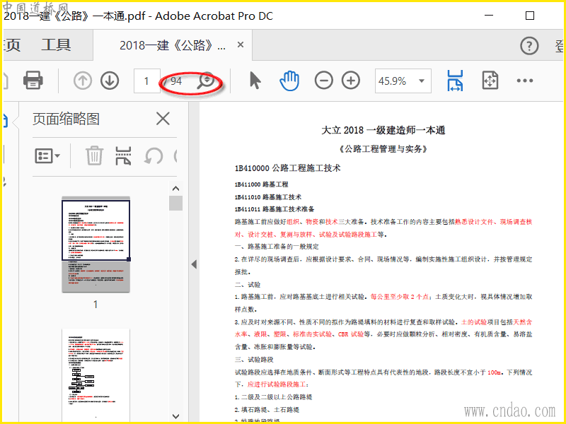The image size is (566, 424).
Task: Switch to the 2018一建《公路》 document tab
Action: click(x=173, y=45)
